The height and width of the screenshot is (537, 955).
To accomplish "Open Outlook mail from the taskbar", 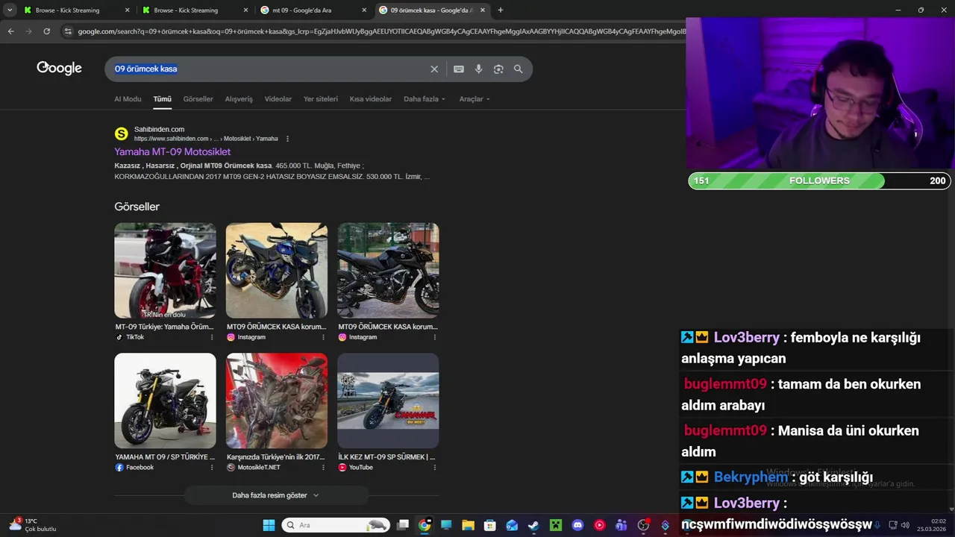I will 512,525.
